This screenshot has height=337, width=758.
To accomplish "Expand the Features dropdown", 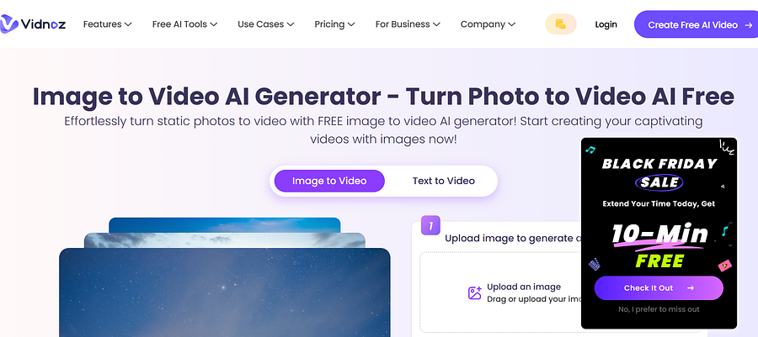I will [107, 24].
